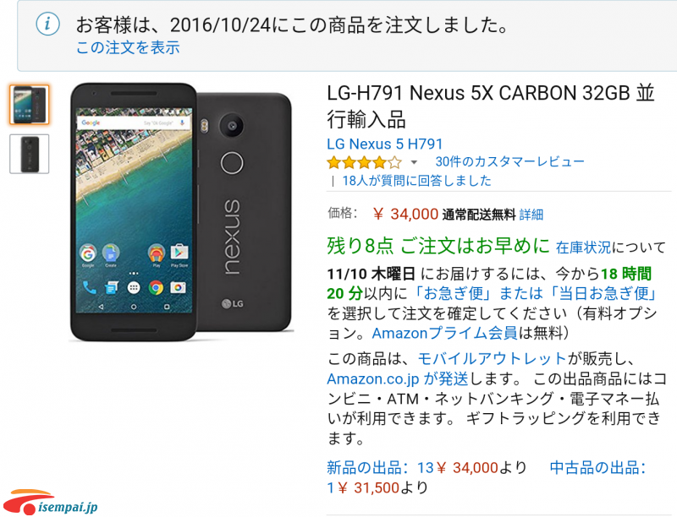Screen dimensions: 677x517
Task: Open 18人が質問に回答しました link
Action: pyautogui.click(x=416, y=181)
